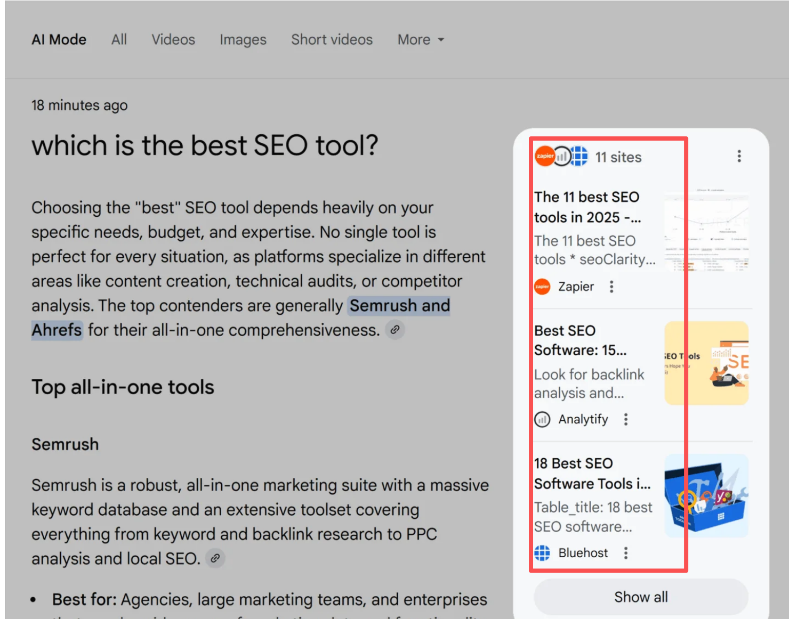Select the Images tab
The height and width of the screenshot is (619, 789).
243,39
